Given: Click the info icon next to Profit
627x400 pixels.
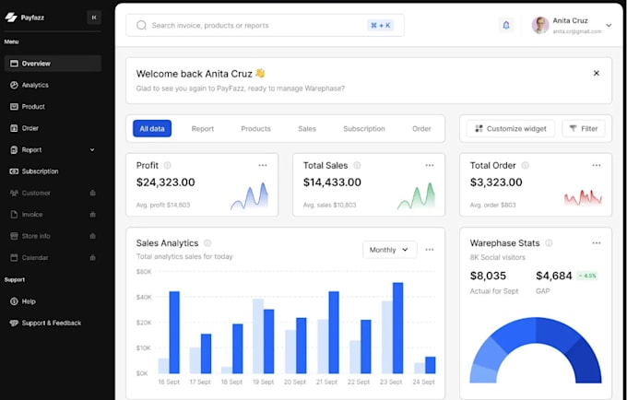Looking at the screenshot, I should click(168, 166).
